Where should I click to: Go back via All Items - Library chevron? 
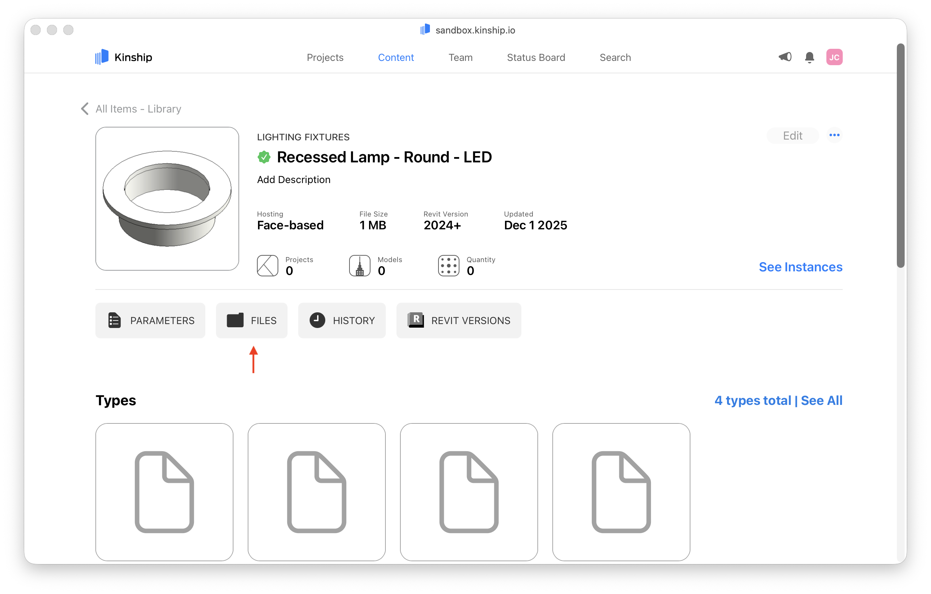[x=85, y=109]
